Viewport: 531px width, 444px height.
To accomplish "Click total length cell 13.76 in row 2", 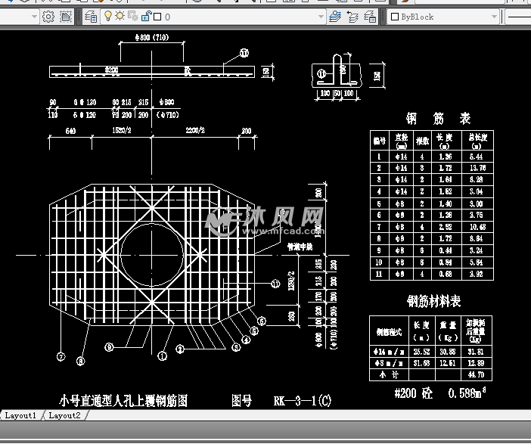I will coord(478,168).
